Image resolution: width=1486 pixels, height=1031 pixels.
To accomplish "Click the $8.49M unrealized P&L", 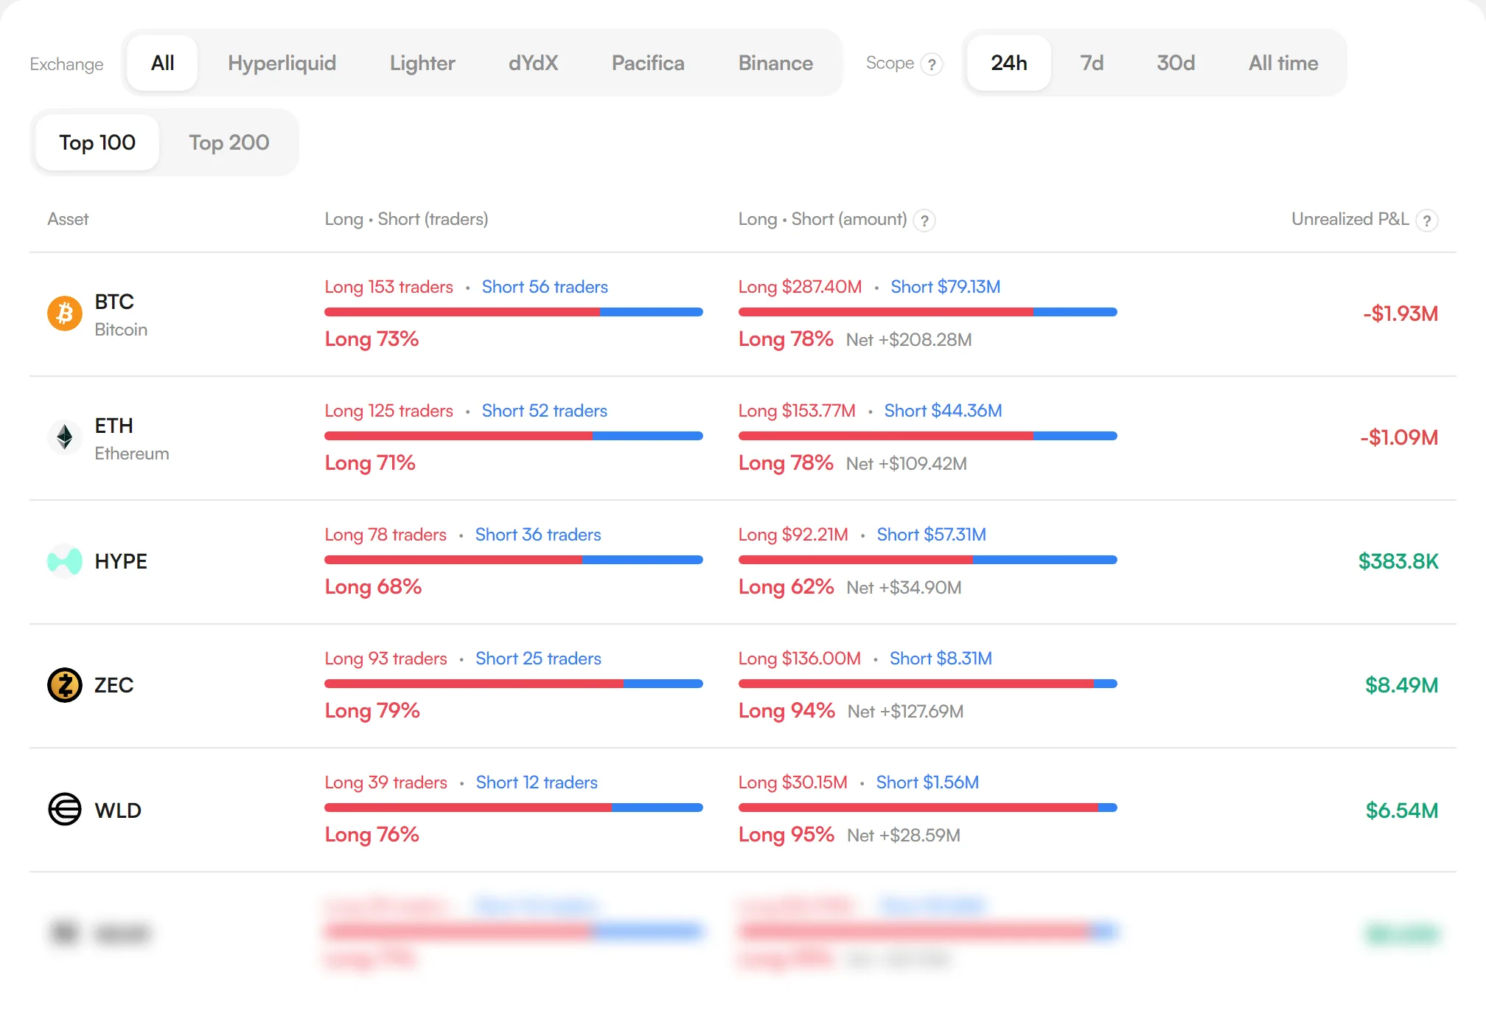I will pos(1401,685).
